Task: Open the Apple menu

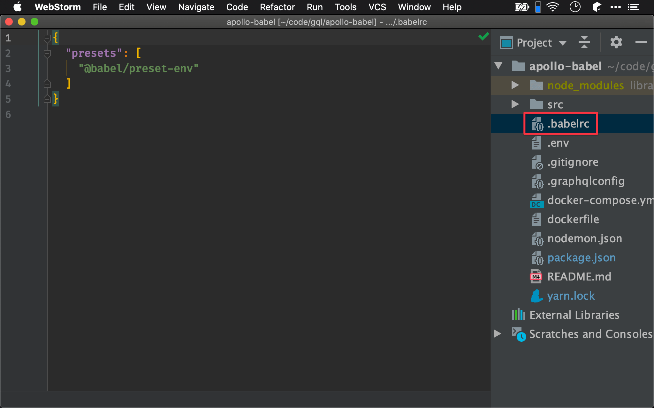Action: [x=18, y=7]
